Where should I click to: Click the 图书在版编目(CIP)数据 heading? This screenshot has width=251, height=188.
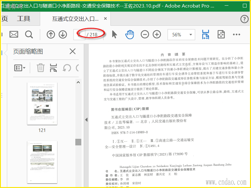(x=130, y=109)
